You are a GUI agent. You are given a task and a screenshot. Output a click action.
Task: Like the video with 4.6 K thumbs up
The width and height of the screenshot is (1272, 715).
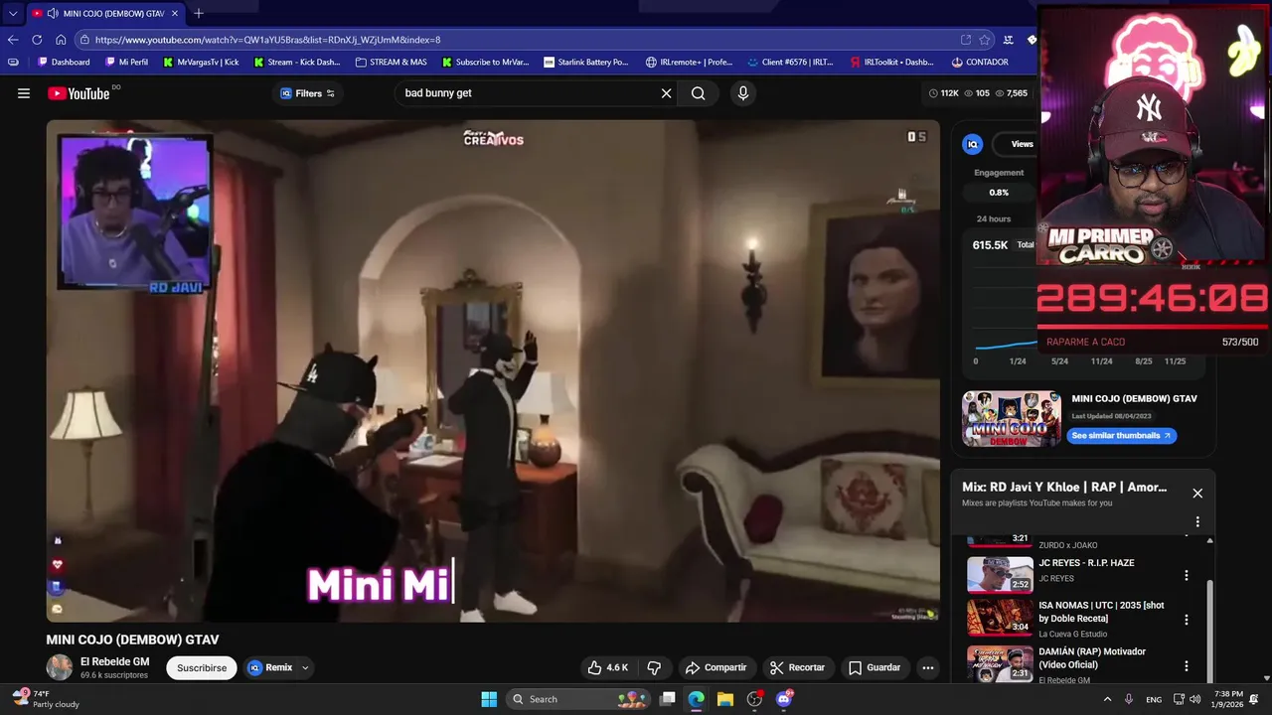pos(607,667)
